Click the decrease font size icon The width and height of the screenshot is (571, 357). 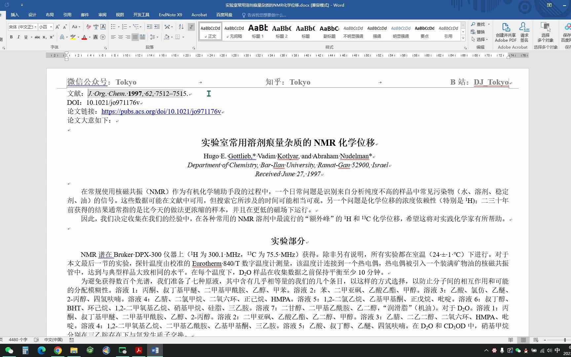point(65,27)
